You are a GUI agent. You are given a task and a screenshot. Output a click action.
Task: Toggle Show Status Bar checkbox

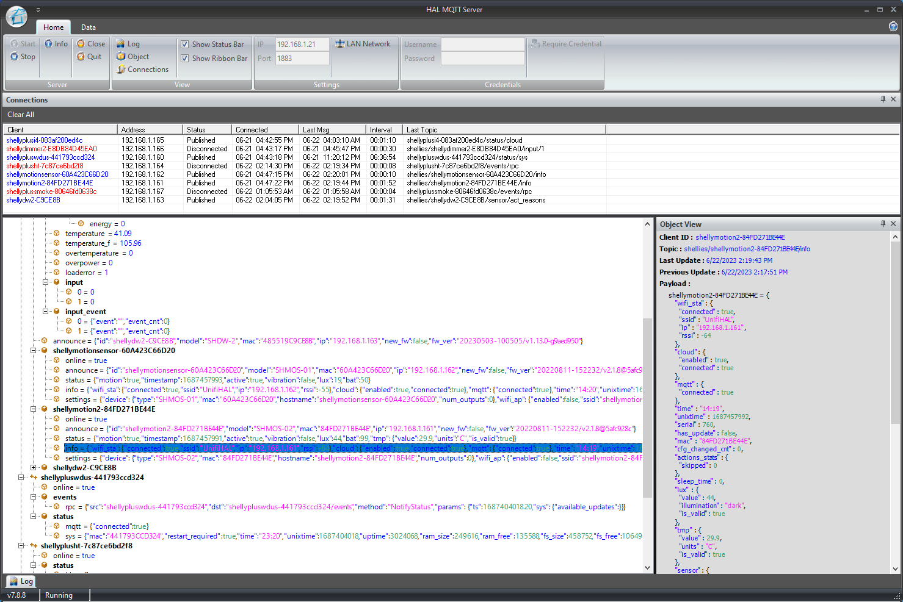(184, 45)
